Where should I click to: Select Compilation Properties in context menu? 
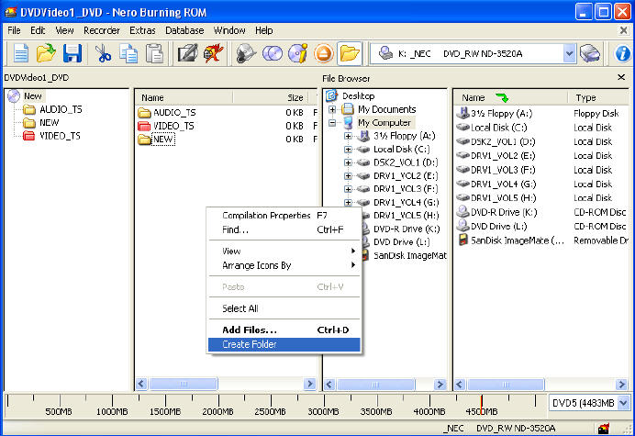(284, 215)
